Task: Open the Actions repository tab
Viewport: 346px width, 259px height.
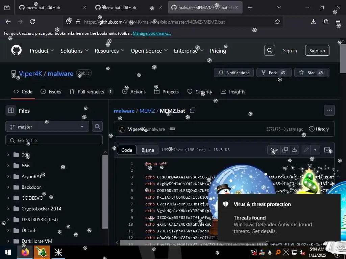Action: click(x=134, y=92)
